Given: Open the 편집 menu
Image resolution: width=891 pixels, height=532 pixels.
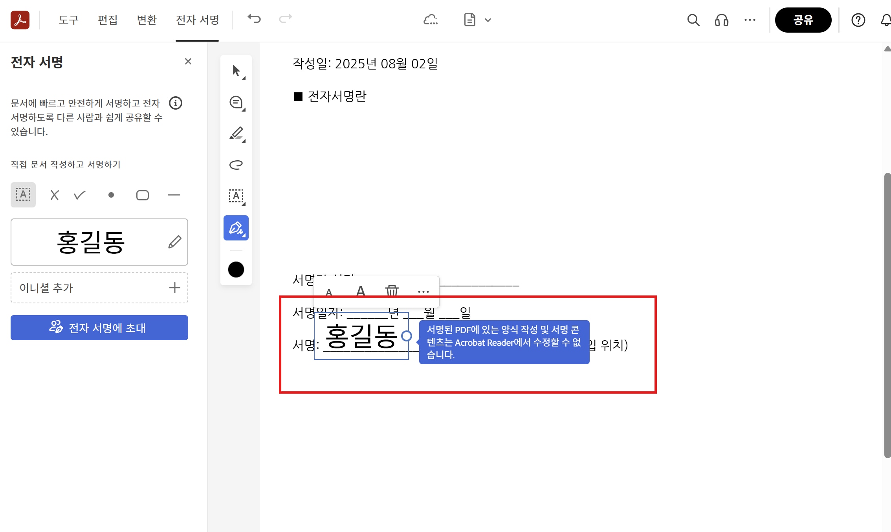Looking at the screenshot, I should [x=108, y=20].
